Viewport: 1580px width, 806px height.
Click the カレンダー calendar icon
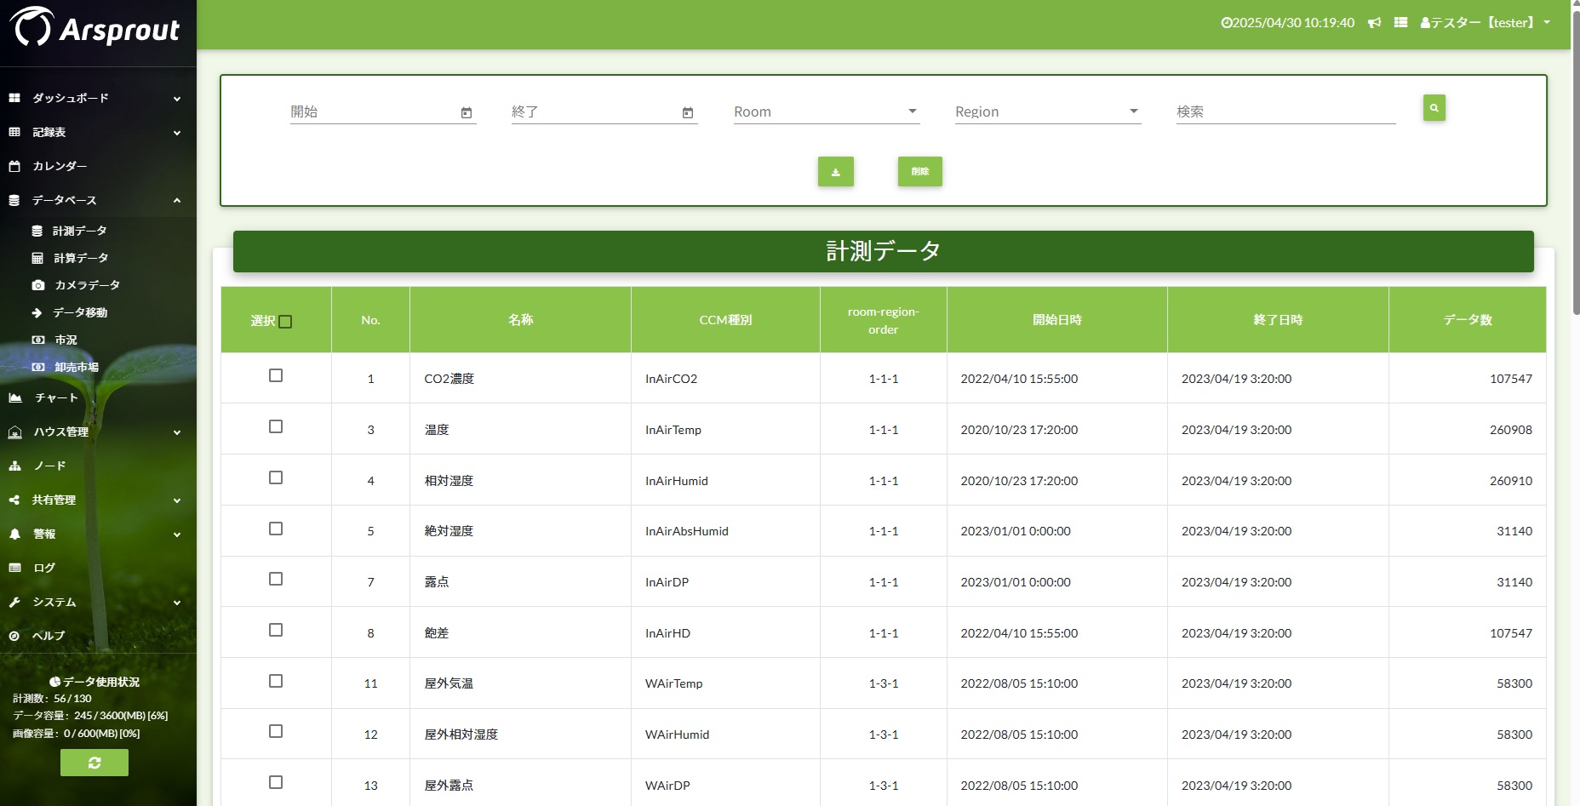pyautogui.click(x=14, y=166)
